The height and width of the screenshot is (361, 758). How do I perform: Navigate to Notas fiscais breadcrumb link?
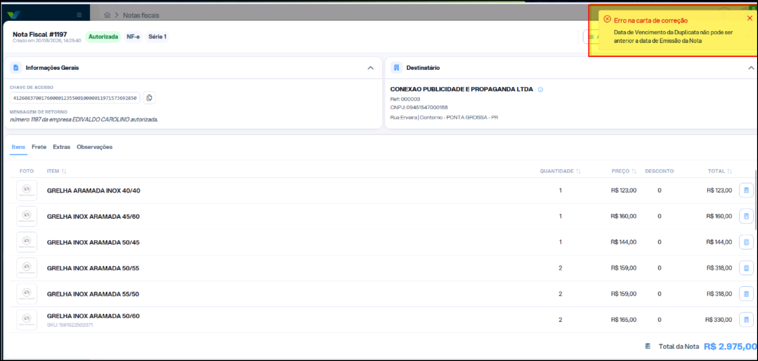[x=141, y=15]
